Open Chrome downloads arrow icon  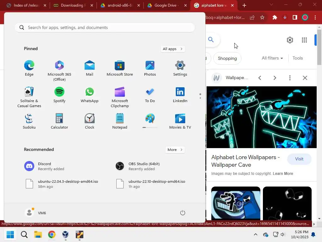pos(285,18)
